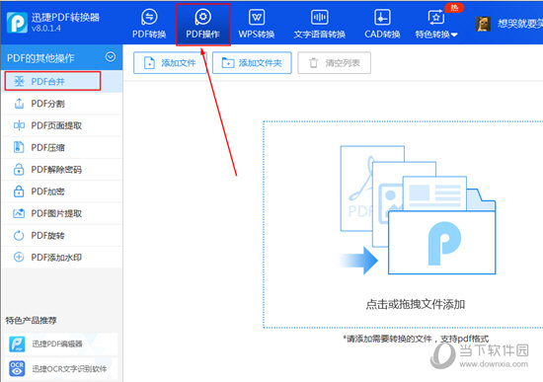This screenshot has height=382, width=543.
Task: Click the PDF合并 merge icon
Action: coord(19,81)
